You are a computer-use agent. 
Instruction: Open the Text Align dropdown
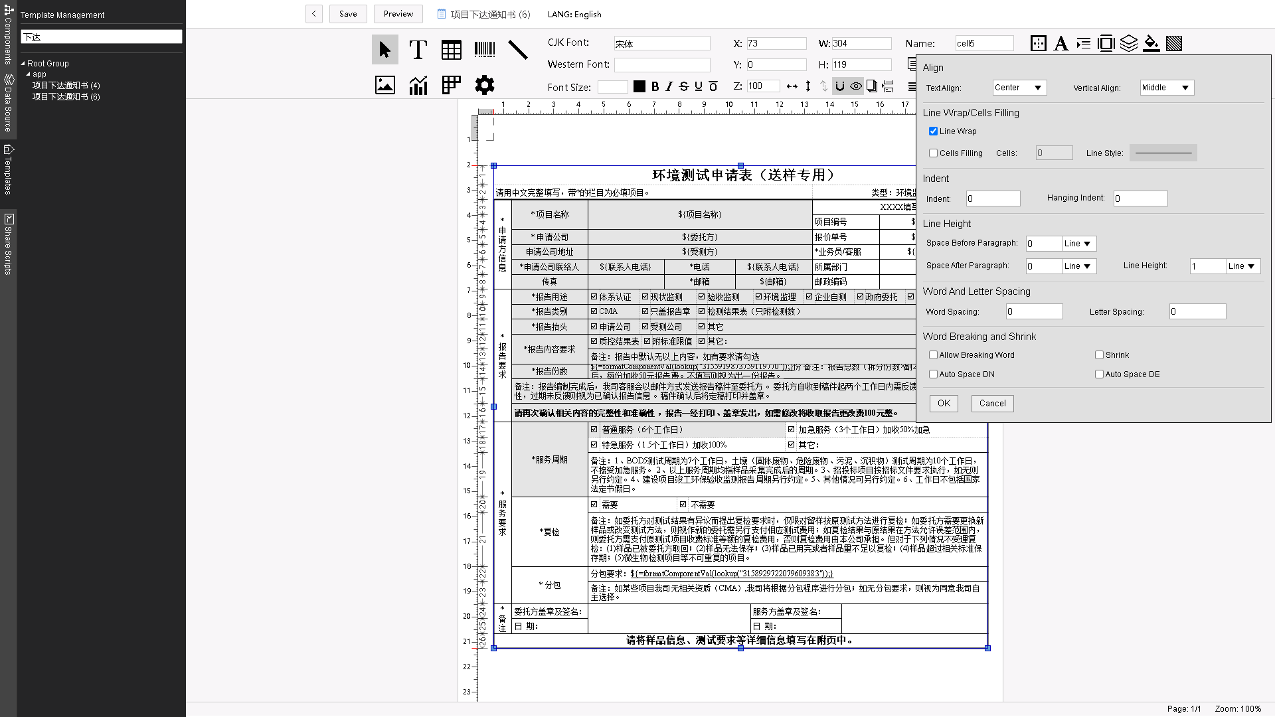pyautogui.click(x=1019, y=88)
